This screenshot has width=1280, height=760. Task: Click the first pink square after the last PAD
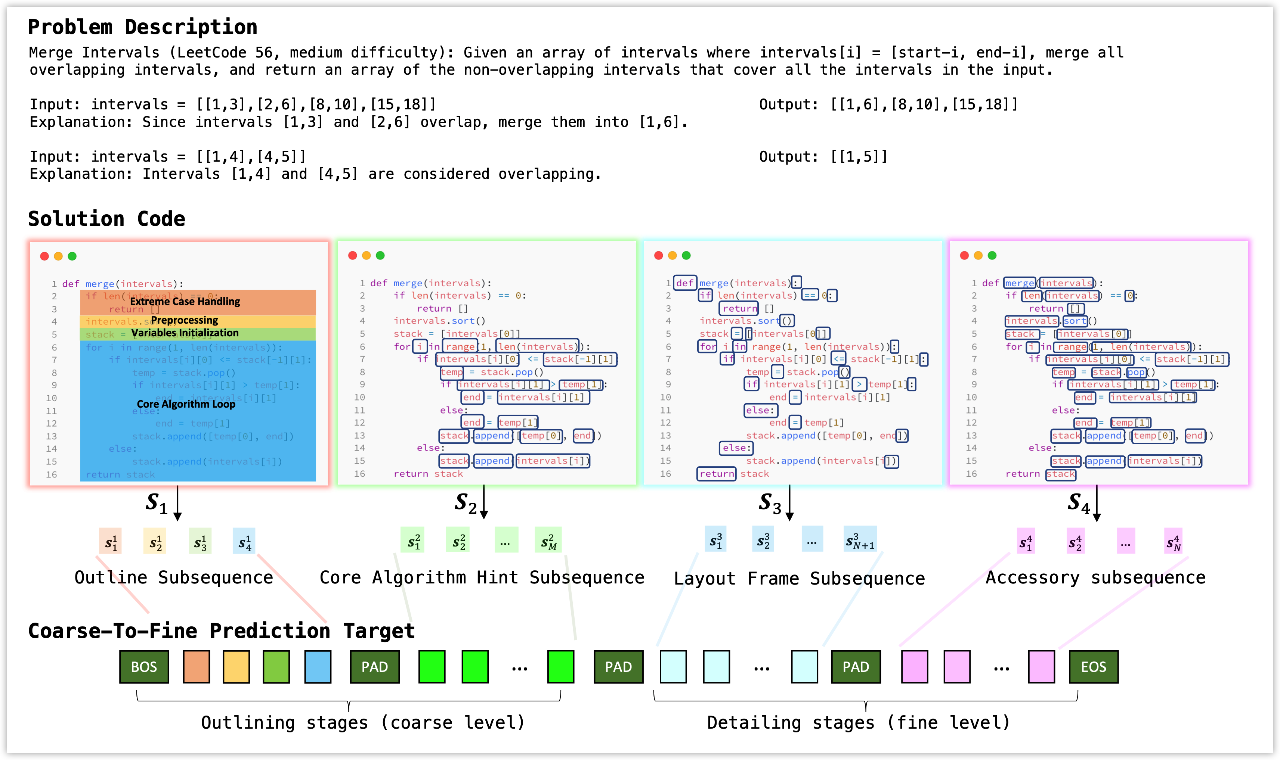click(x=915, y=667)
